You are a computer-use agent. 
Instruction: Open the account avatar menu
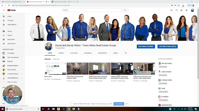click(192, 10)
